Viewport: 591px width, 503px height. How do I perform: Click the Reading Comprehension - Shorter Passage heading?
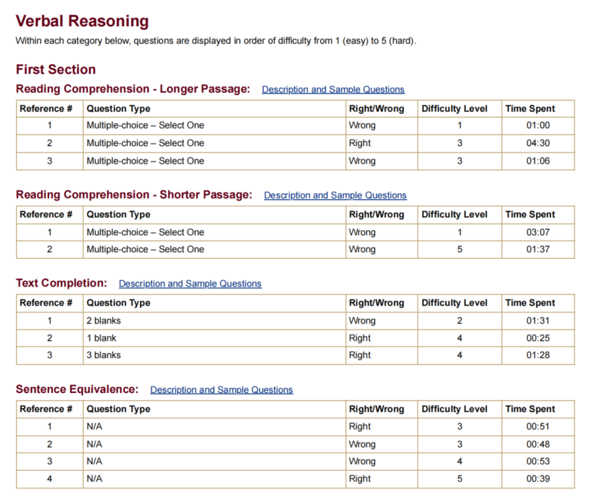[134, 195]
